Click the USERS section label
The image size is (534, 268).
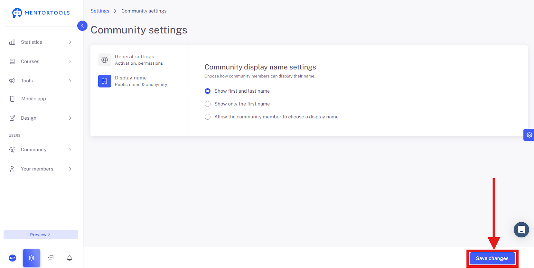click(x=15, y=135)
